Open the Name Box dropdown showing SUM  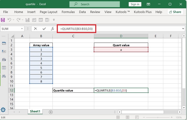(22, 29)
